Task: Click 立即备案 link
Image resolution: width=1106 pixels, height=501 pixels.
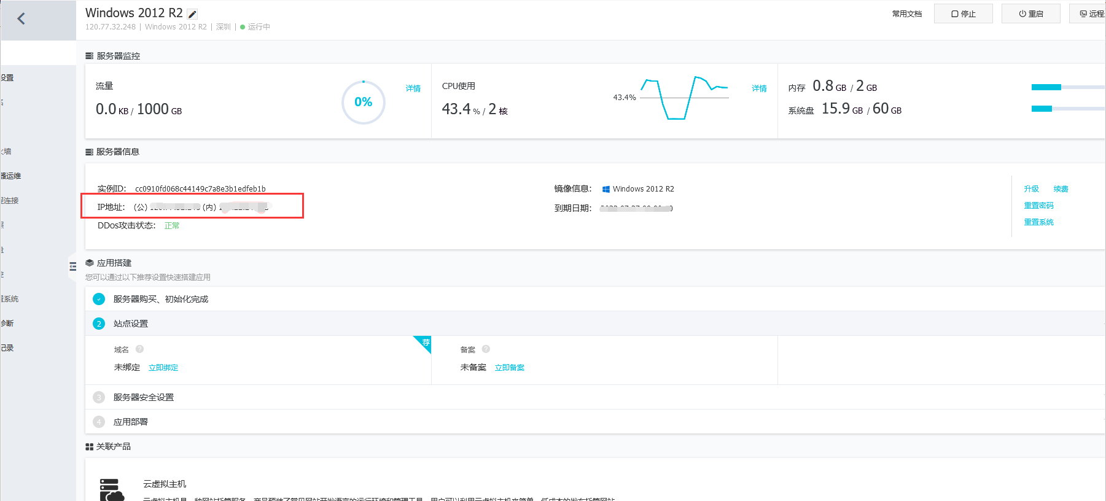Action: (510, 368)
